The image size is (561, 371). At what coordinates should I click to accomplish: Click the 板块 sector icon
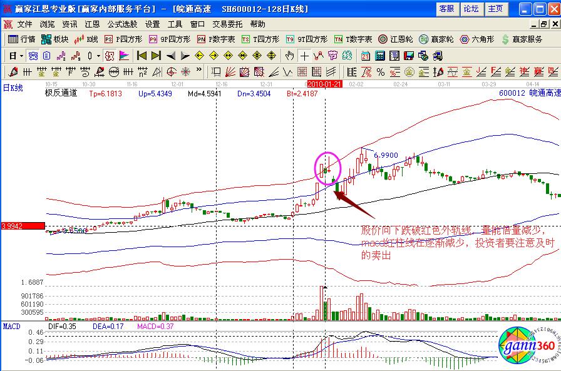point(54,39)
